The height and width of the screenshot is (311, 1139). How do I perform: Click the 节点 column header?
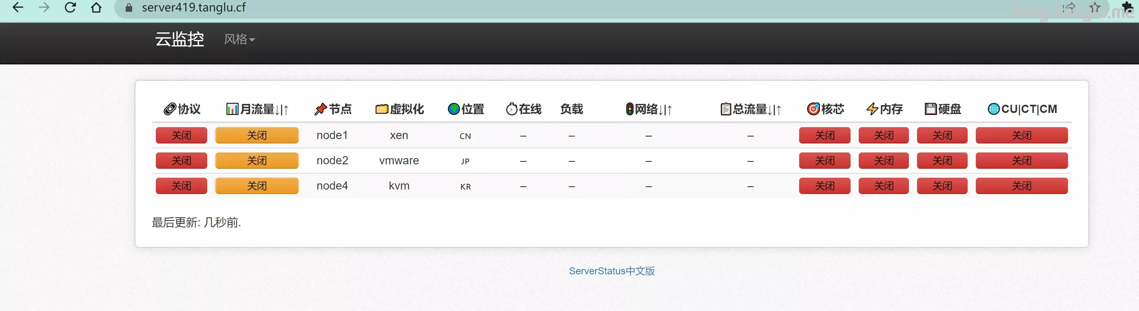click(x=333, y=109)
